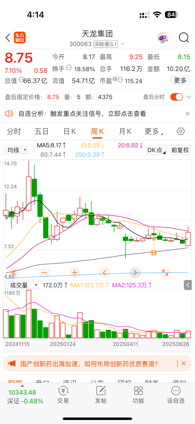The width and height of the screenshot is (195, 424).
Task: Expand the index bar up arrow
Action: tap(22, 386)
